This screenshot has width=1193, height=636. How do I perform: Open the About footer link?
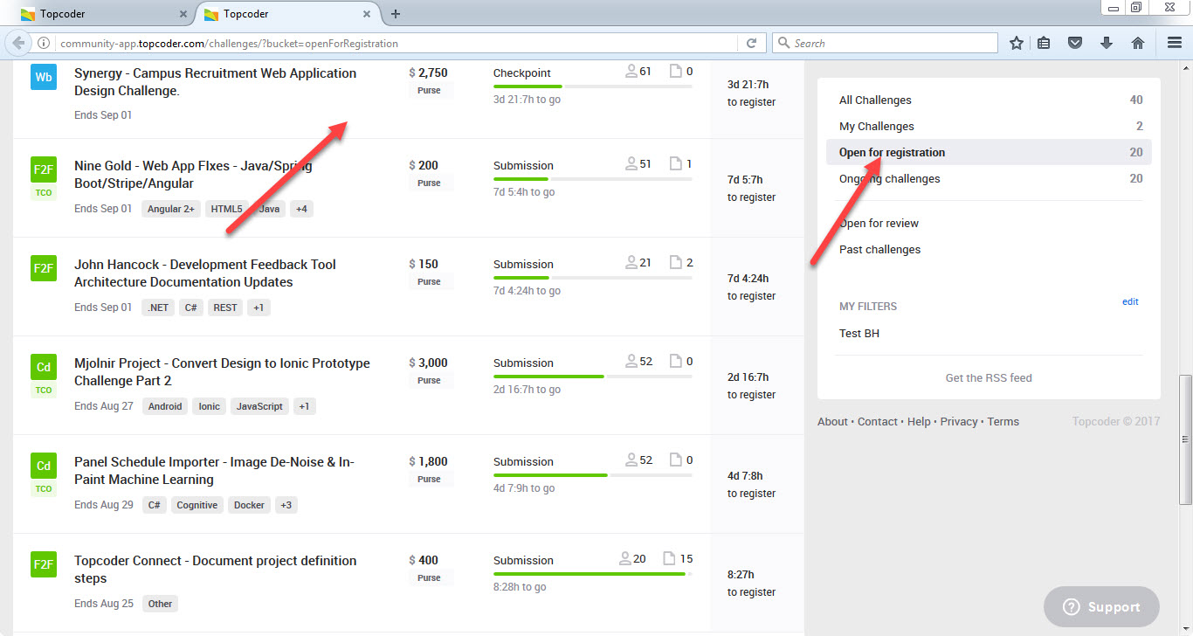[x=832, y=421]
